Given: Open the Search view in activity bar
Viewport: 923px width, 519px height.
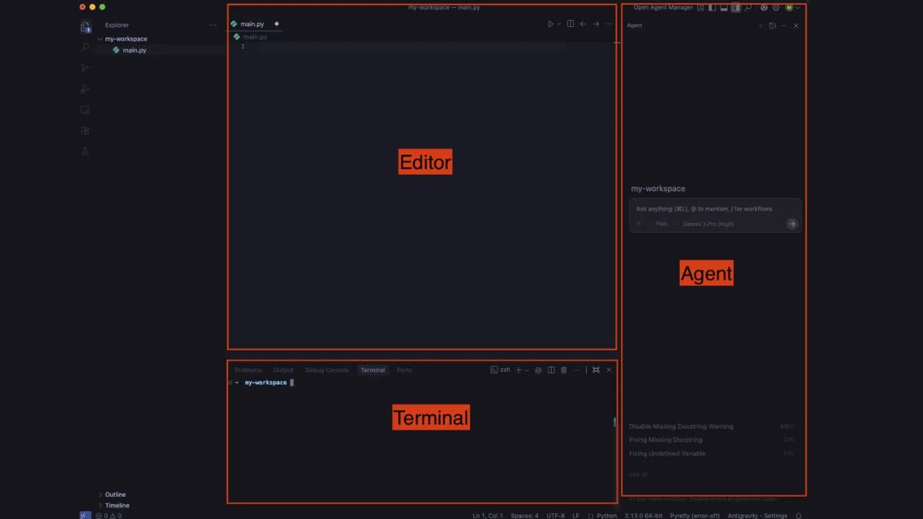Looking at the screenshot, I should pyautogui.click(x=85, y=47).
